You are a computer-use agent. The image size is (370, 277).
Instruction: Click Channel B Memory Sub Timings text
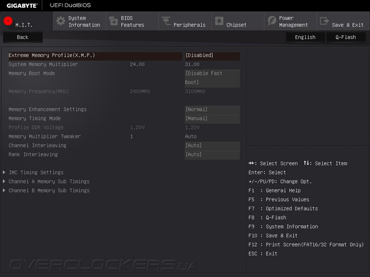[x=49, y=190]
